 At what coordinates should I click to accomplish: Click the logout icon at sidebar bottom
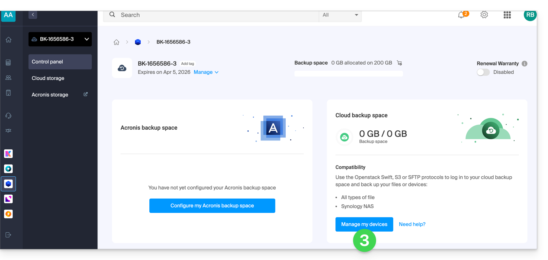click(x=9, y=235)
